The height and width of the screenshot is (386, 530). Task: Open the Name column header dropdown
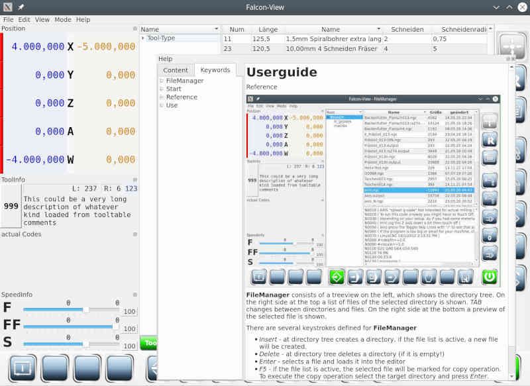pos(216,30)
